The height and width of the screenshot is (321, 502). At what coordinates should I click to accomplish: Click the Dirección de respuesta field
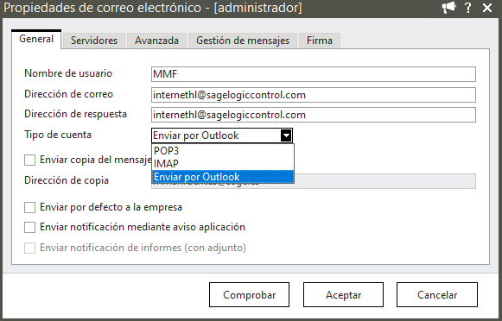[x=314, y=115]
